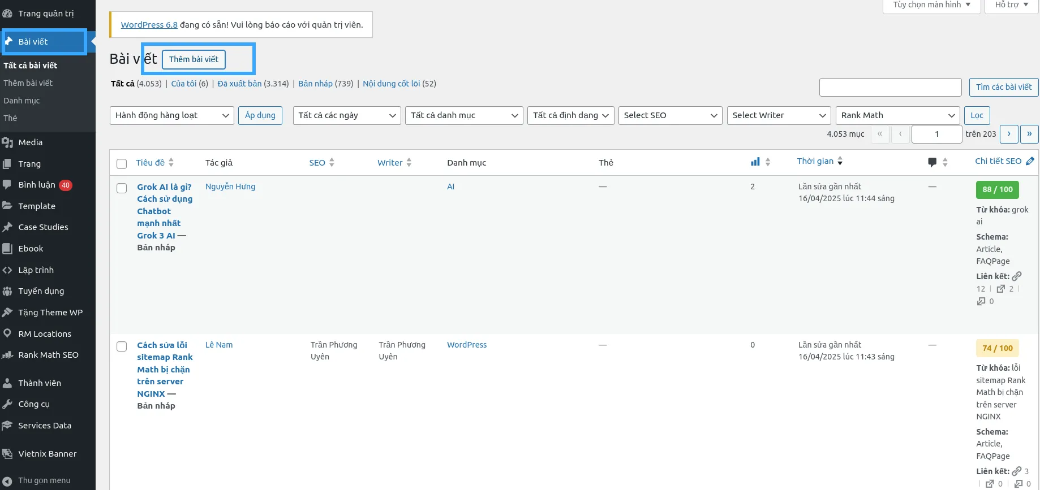Open Danh mục in the sidebar submenu
Viewport: 1040px width, 490px height.
(x=22, y=101)
